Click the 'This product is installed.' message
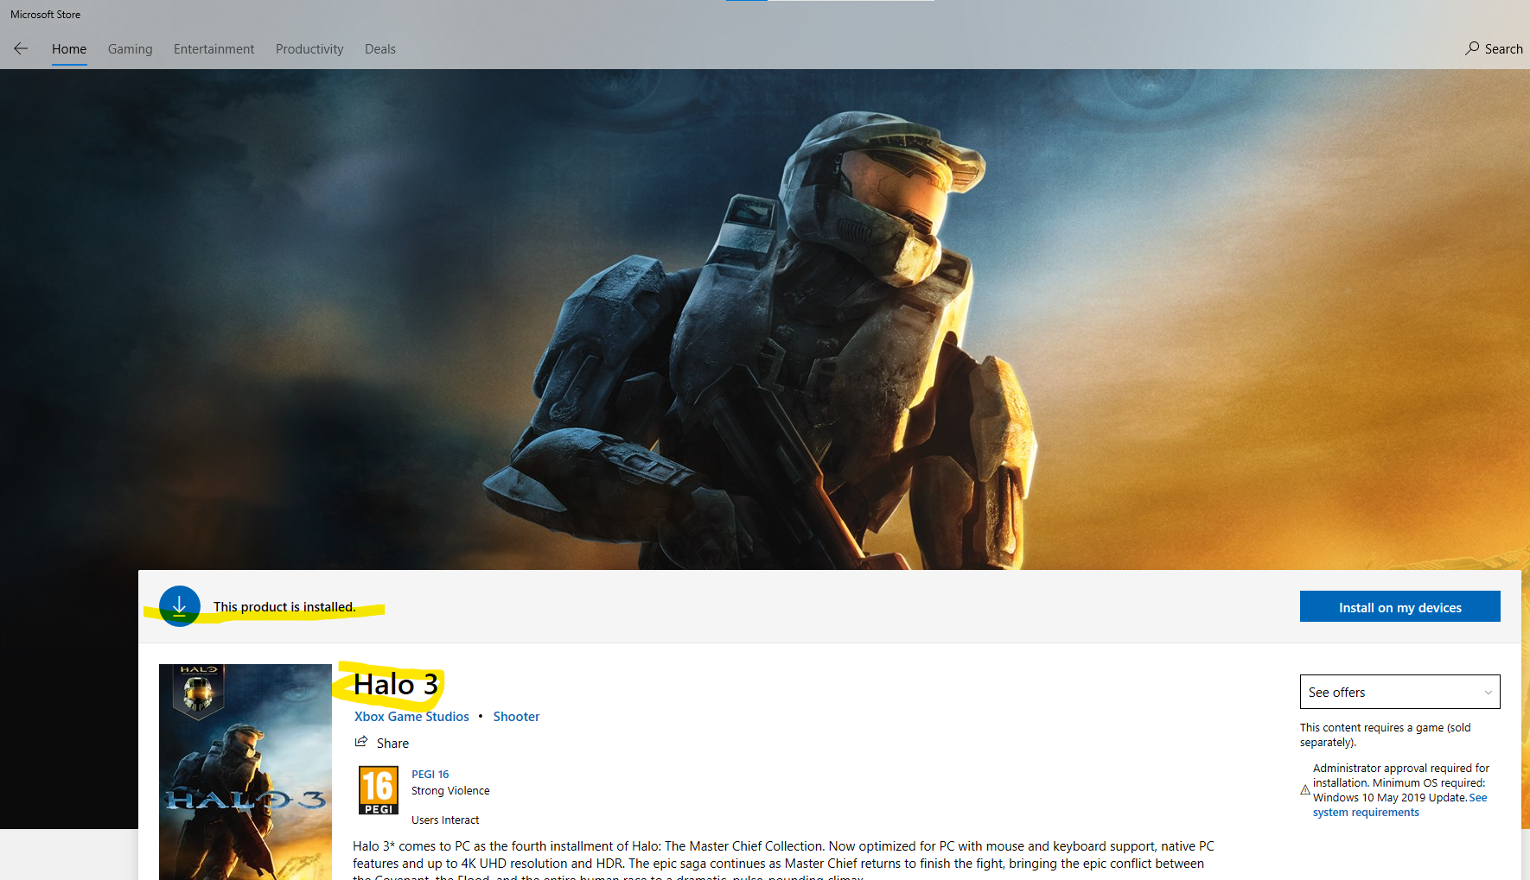1530x880 pixels. point(284,607)
